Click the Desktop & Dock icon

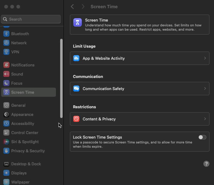click(6, 164)
